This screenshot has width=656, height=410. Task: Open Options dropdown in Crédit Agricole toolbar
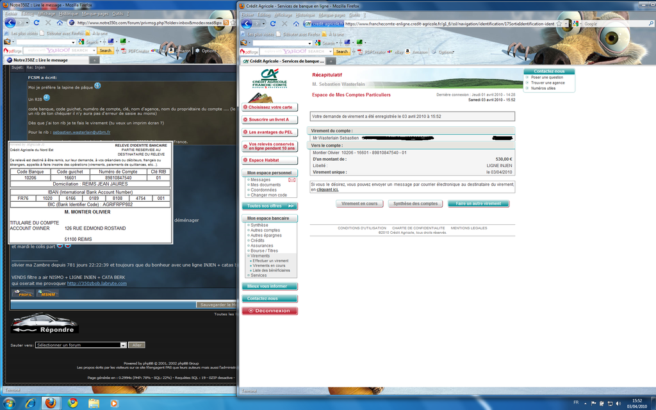click(443, 52)
